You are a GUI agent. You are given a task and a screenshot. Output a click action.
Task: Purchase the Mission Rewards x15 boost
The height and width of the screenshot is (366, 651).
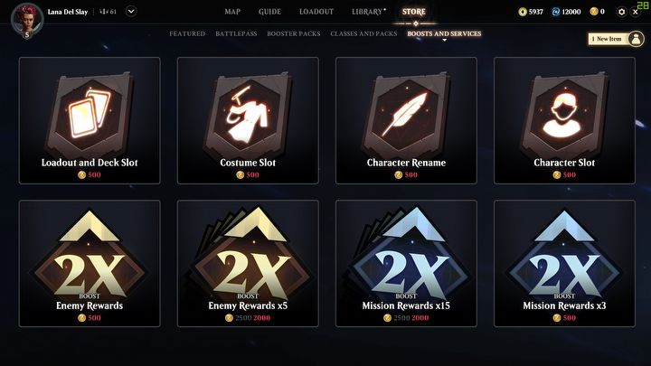click(x=406, y=264)
